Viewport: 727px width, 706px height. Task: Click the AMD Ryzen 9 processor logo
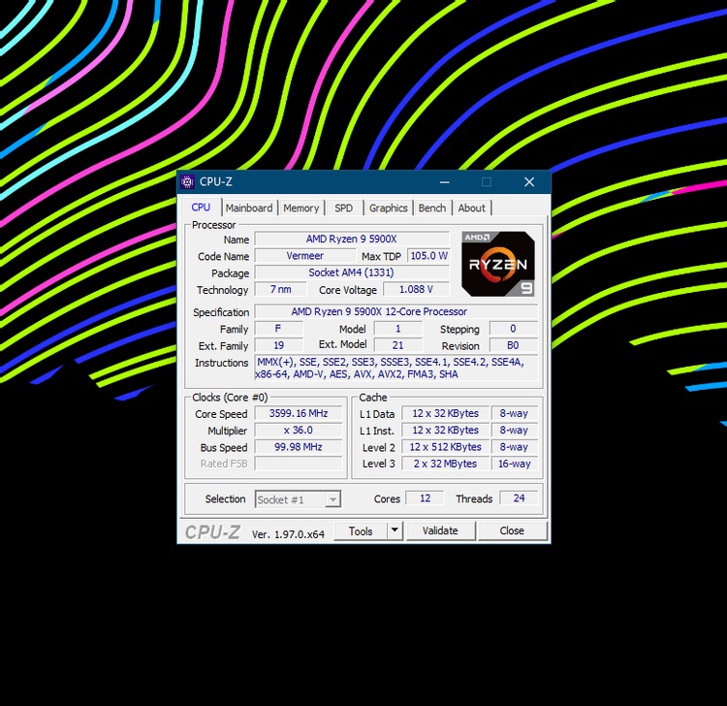498,264
